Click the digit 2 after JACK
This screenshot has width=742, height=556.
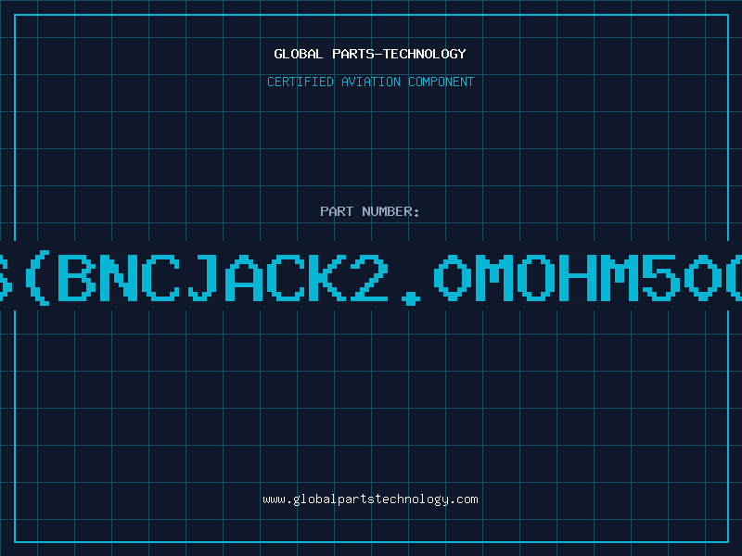pos(369,277)
